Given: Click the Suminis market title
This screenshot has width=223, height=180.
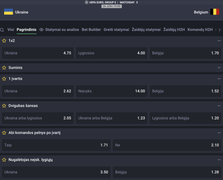Looking at the screenshot, I should 15,68.
